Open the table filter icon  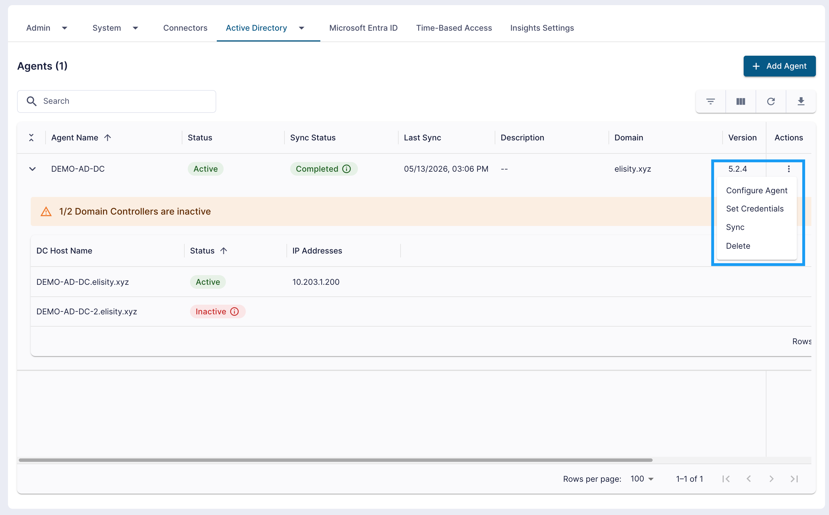coord(710,101)
